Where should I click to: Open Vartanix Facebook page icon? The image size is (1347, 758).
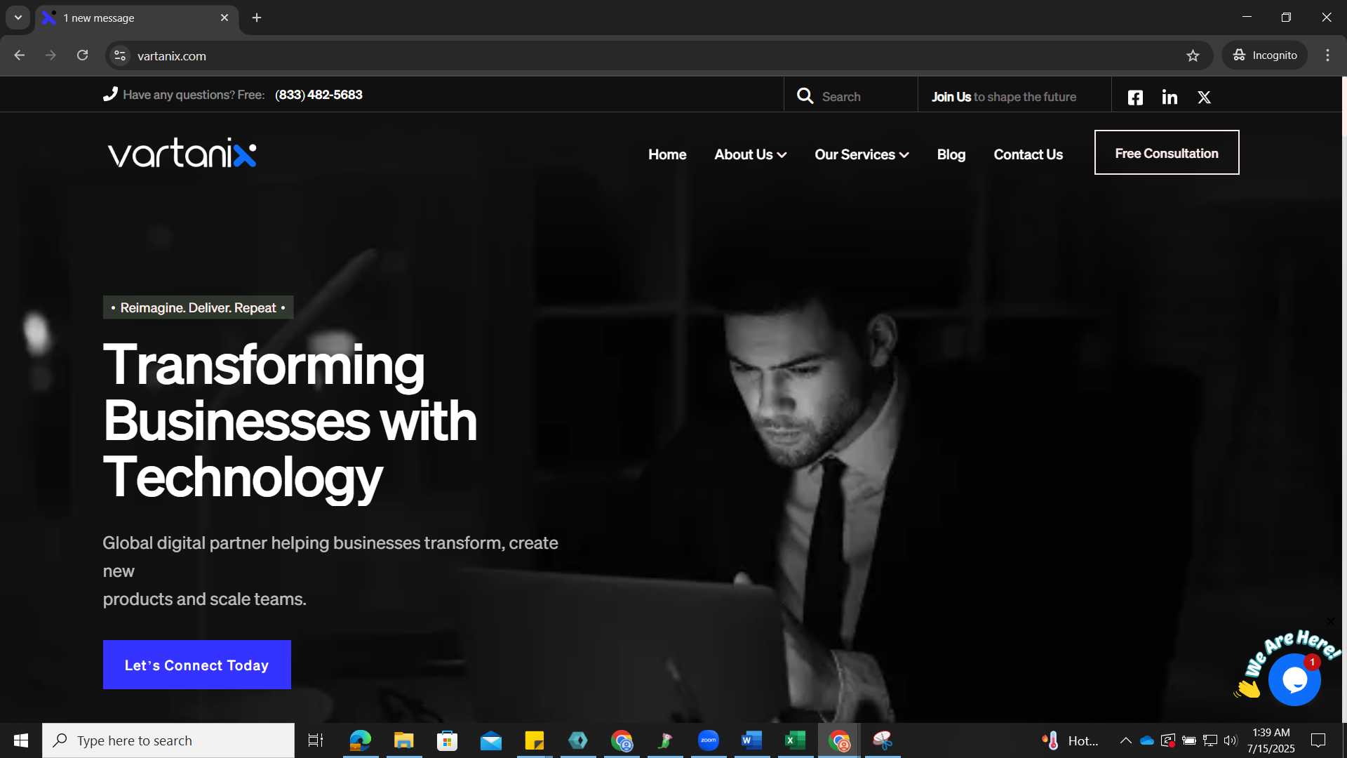point(1135,98)
